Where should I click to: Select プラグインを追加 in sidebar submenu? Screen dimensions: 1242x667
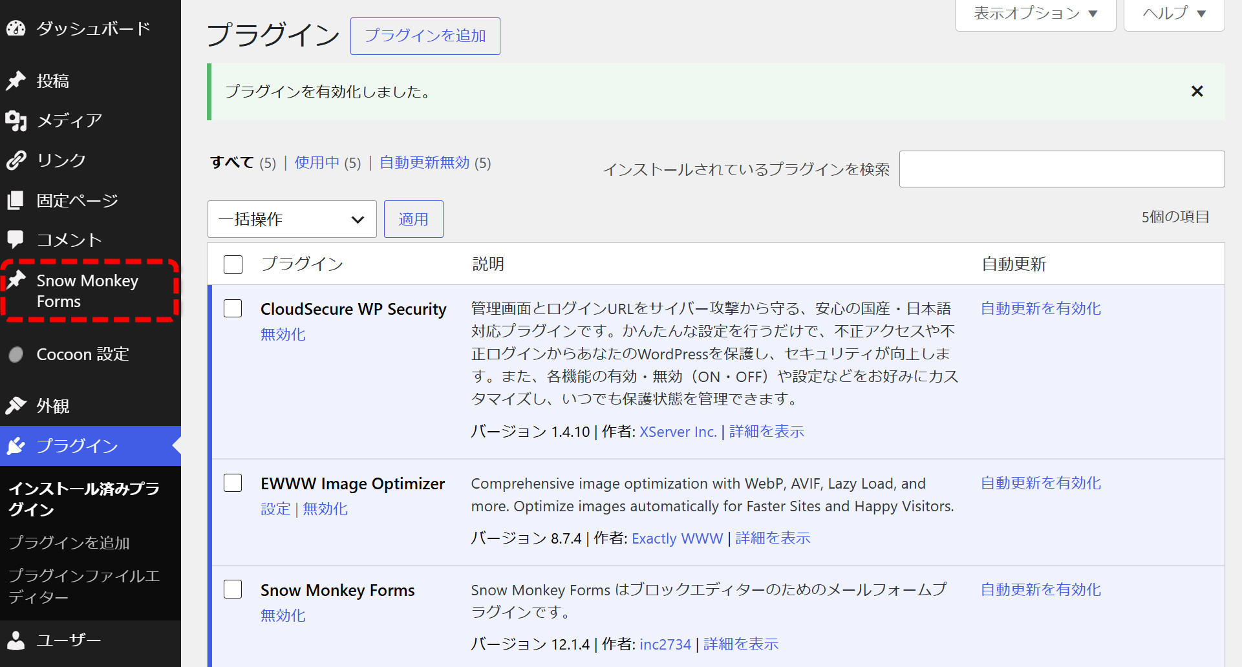(x=69, y=543)
